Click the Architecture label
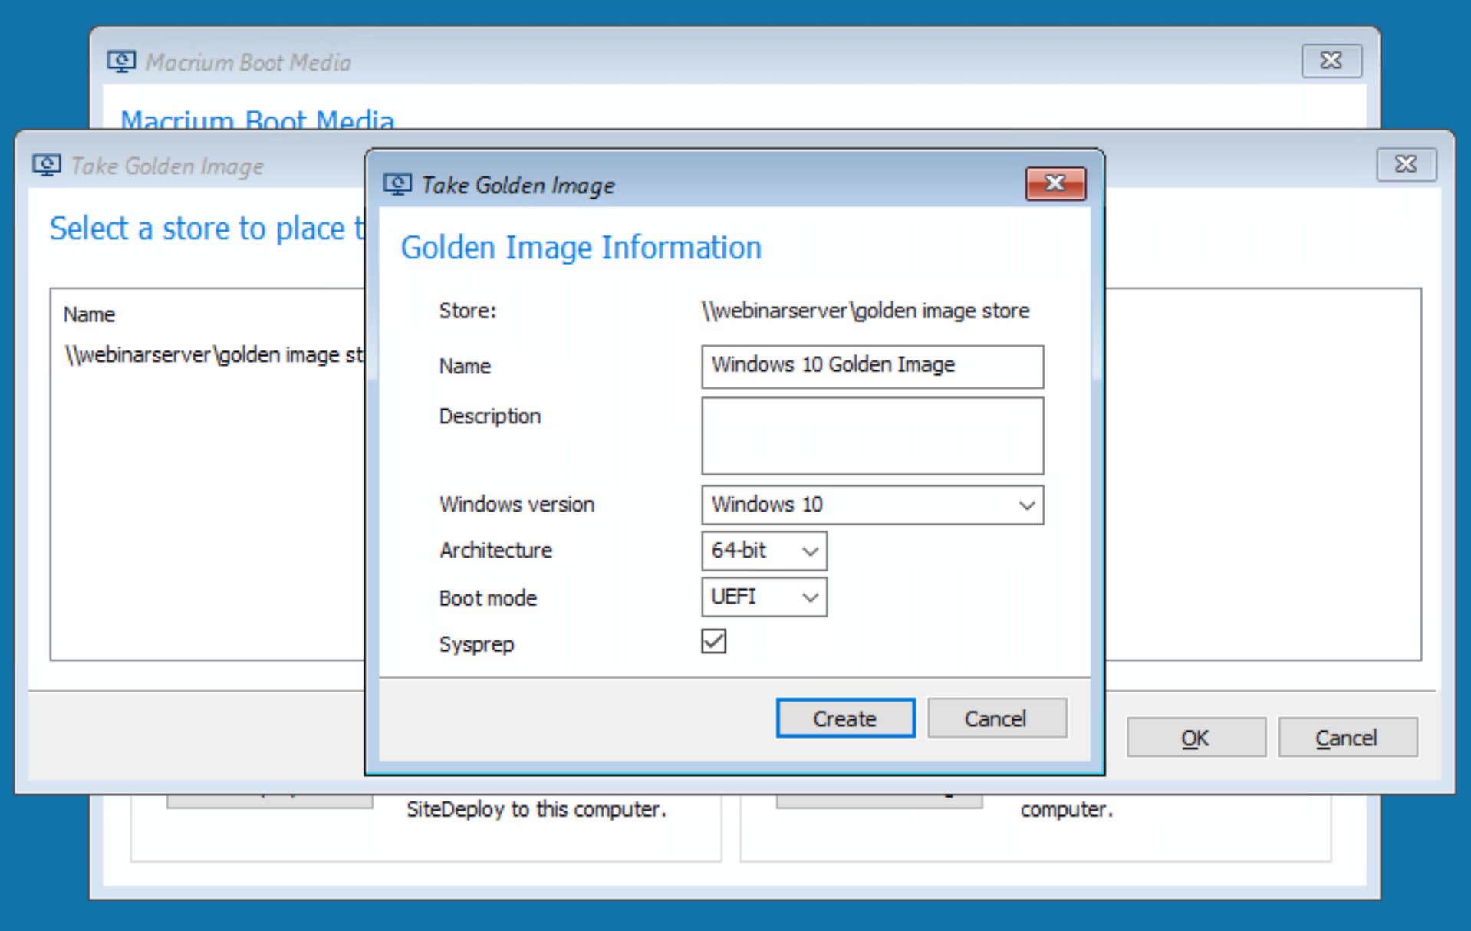 pos(495,551)
